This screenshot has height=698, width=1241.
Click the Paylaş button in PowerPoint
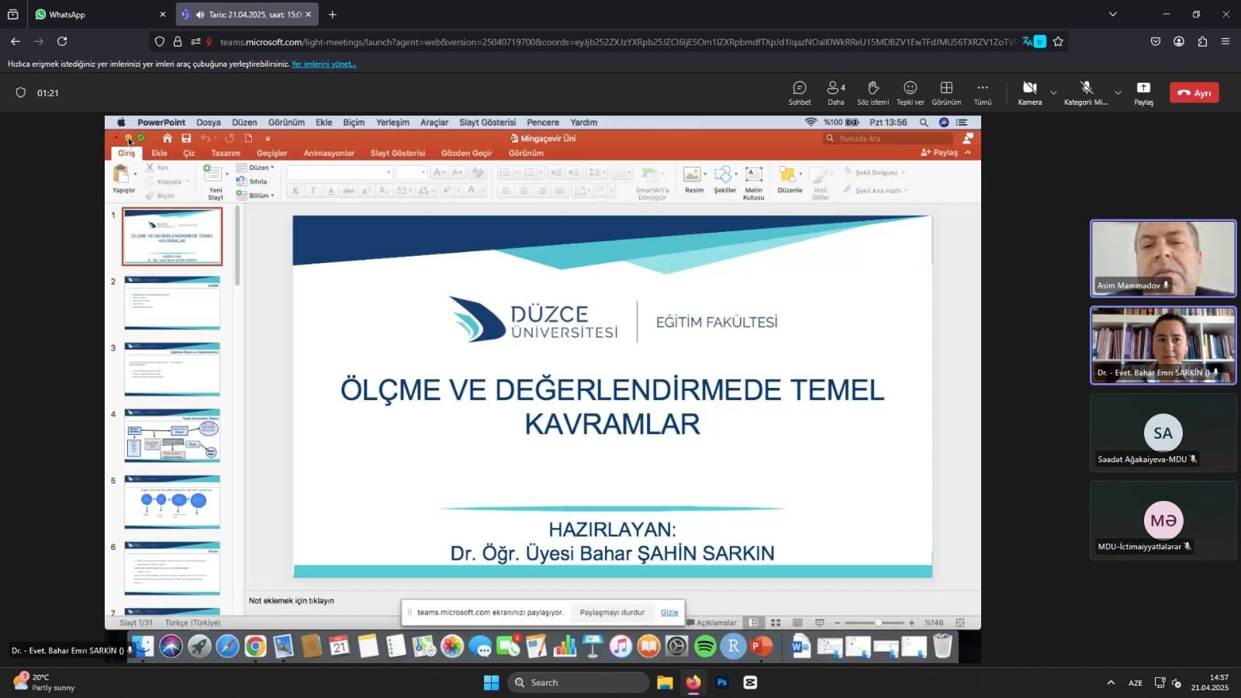tap(939, 153)
